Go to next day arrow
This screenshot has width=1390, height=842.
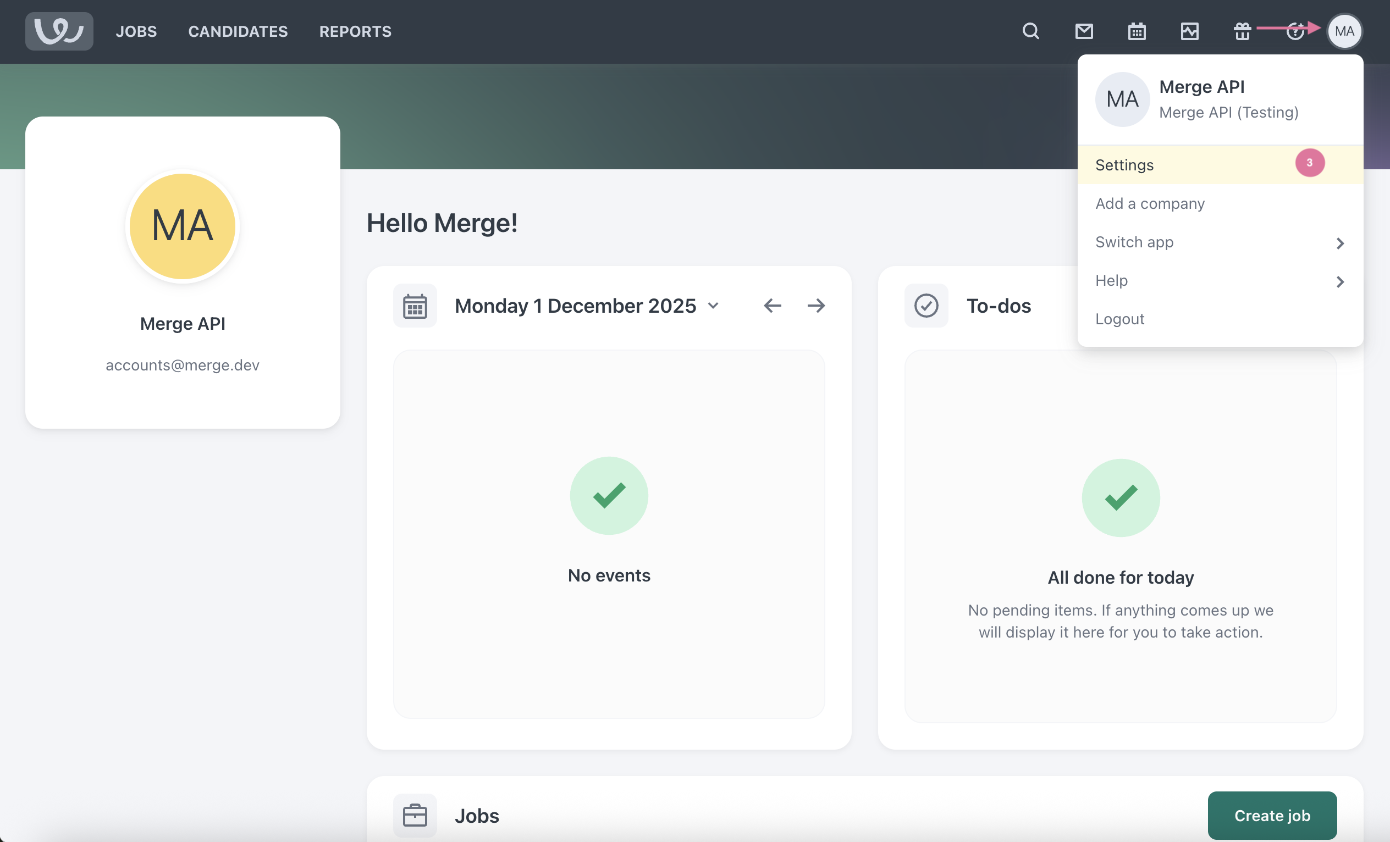tap(816, 306)
